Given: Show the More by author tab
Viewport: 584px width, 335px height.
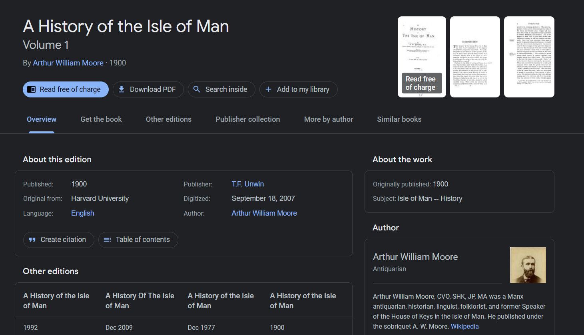Looking at the screenshot, I should (329, 119).
